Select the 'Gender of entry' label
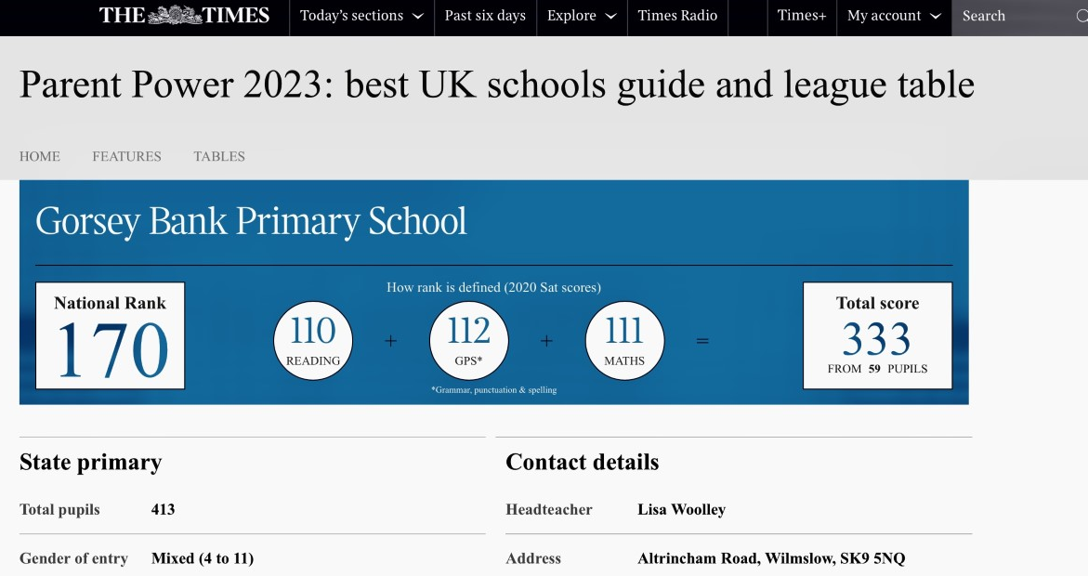The width and height of the screenshot is (1088, 576). 73,558
